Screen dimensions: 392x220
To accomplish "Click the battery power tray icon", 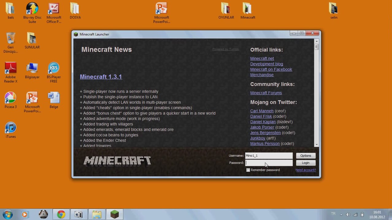I will pos(362,215).
